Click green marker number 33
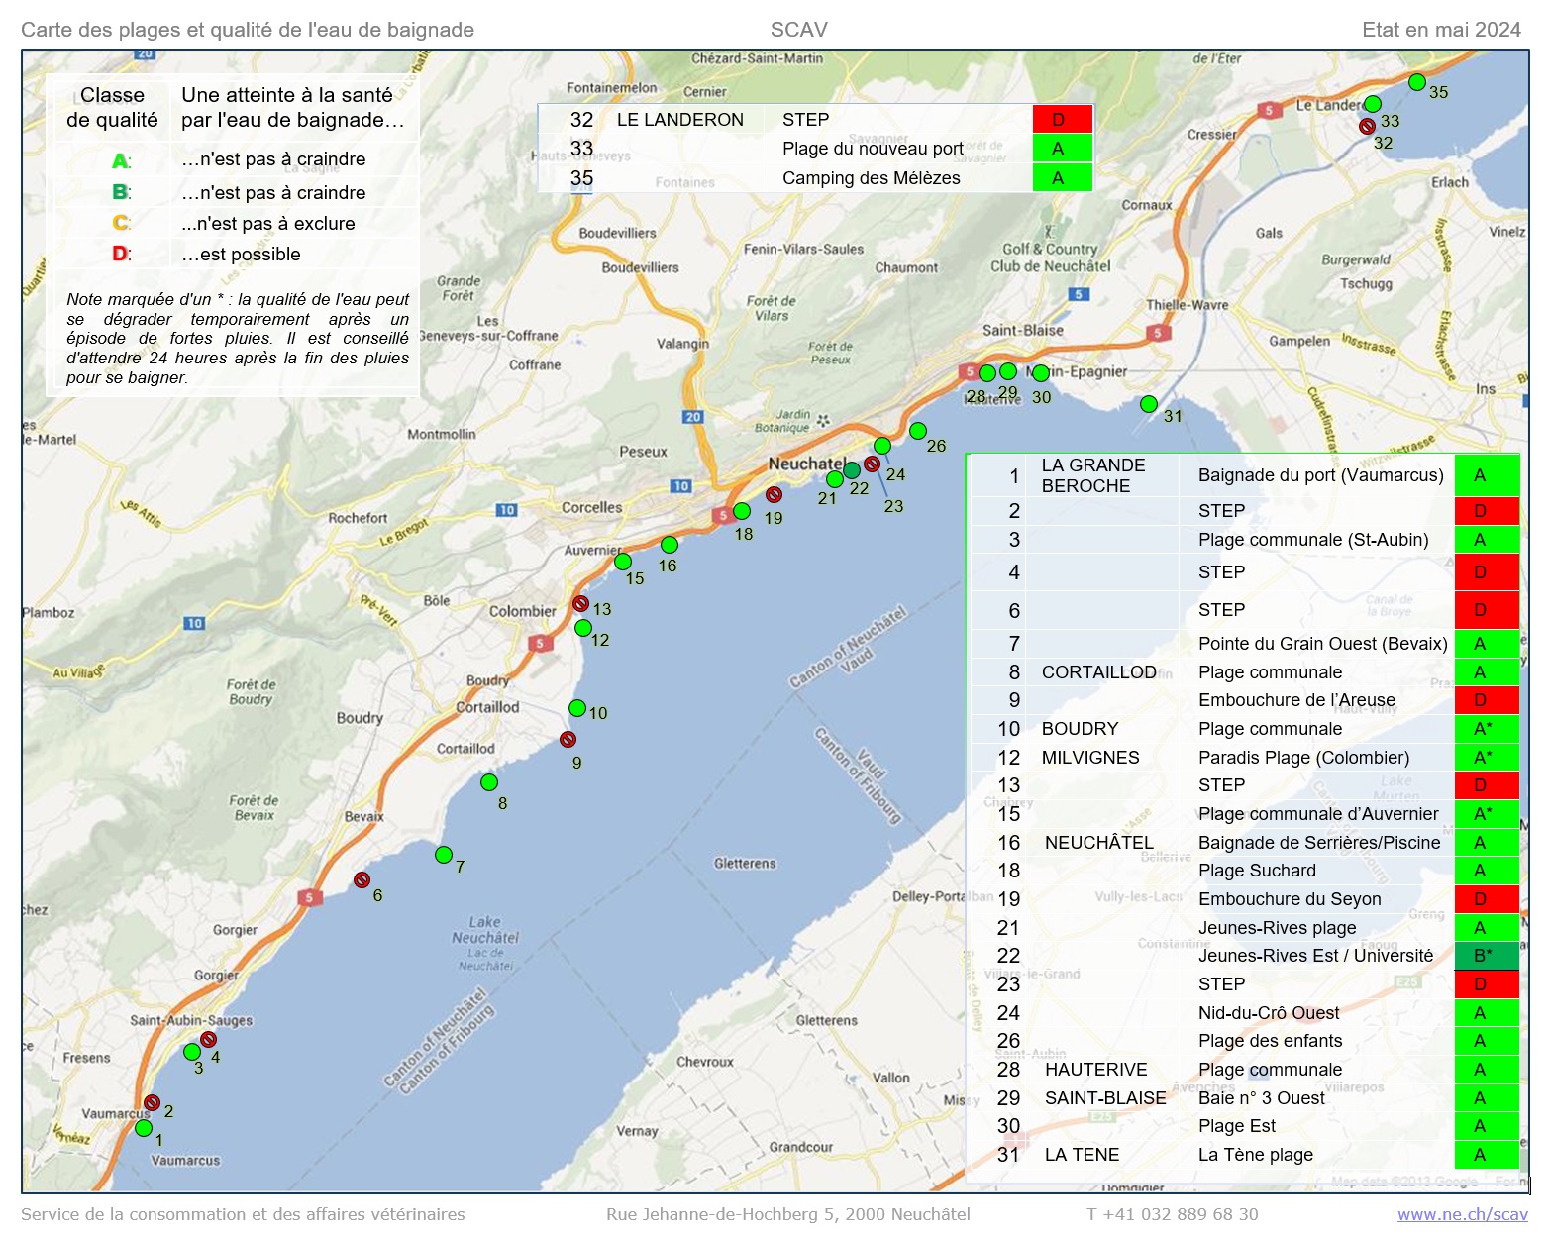The width and height of the screenshot is (1550, 1237). pos(1373,104)
